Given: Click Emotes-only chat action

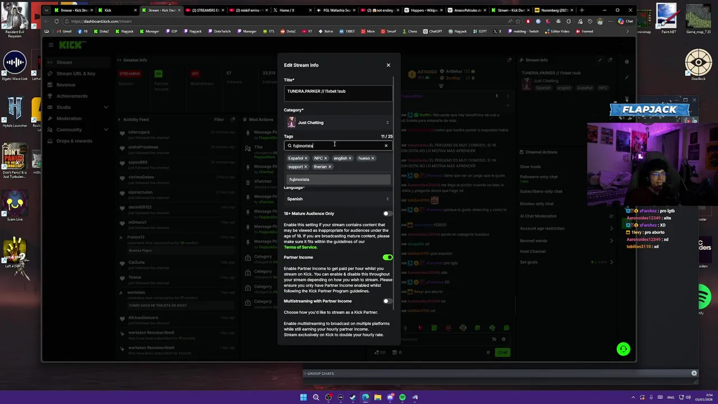Looking at the screenshot, I should [537, 204].
